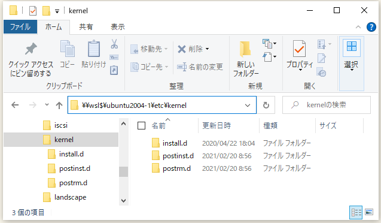
Task: Click the Cut scissors icon
Action: [114, 44]
